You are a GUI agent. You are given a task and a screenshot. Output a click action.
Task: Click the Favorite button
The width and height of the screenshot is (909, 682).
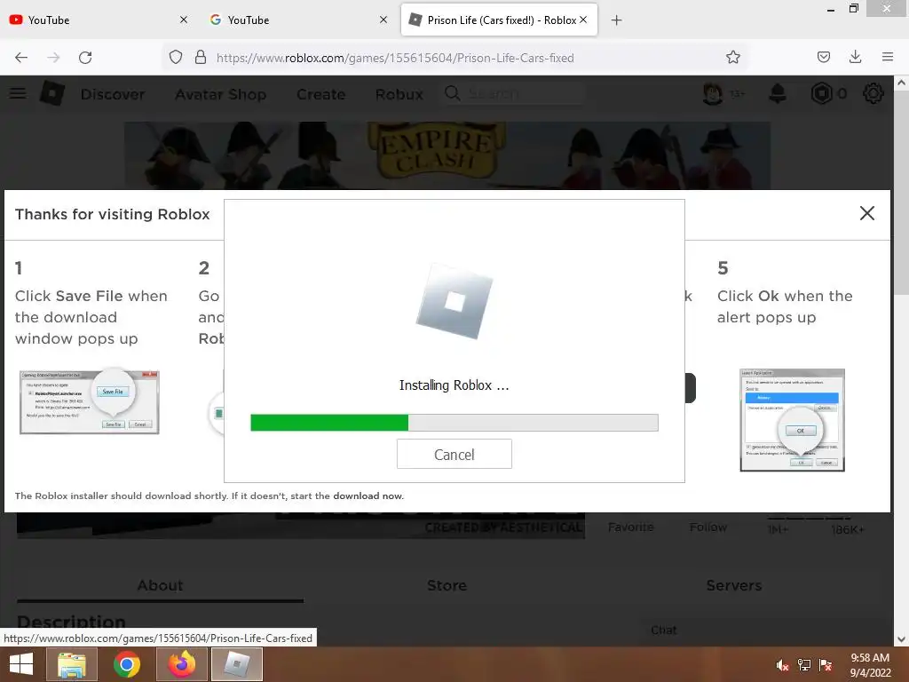(x=631, y=527)
